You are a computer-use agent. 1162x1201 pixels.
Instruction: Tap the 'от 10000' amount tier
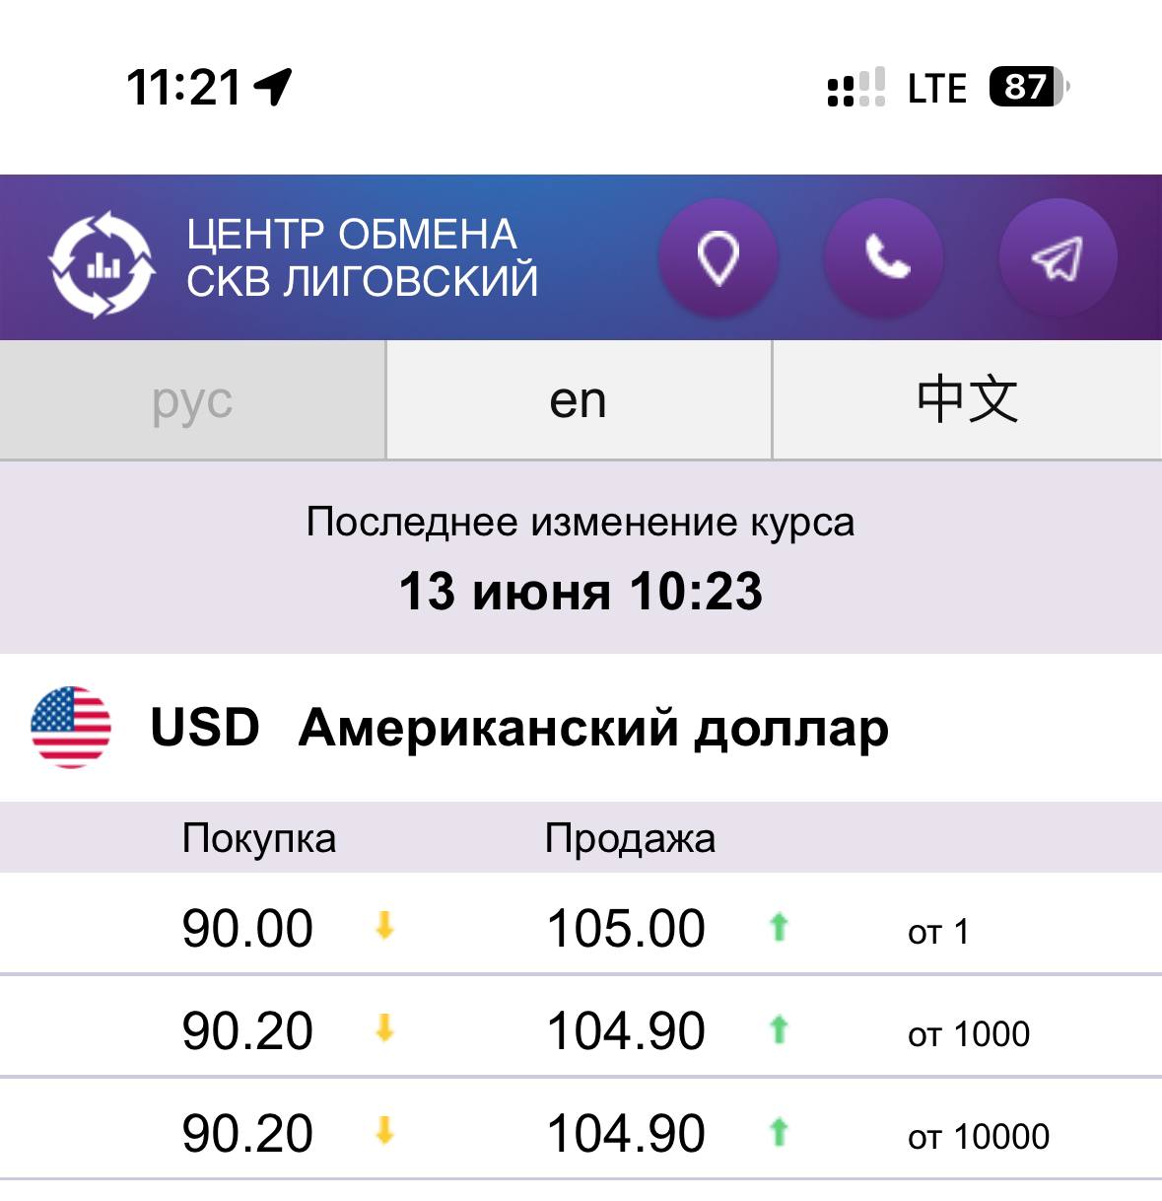(x=978, y=1136)
